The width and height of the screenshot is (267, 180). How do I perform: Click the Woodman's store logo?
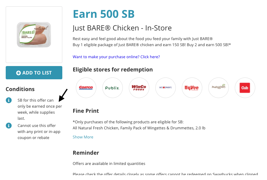tap(165, 88)
